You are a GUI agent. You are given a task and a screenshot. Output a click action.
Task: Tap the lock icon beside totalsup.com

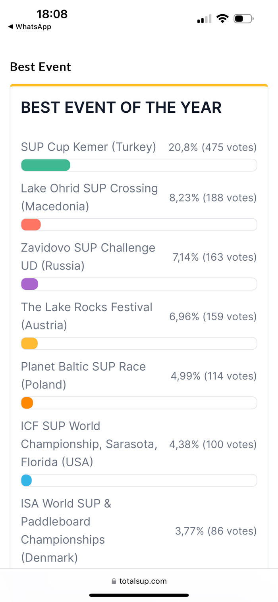pyautogui.click(x=114, y=581)
